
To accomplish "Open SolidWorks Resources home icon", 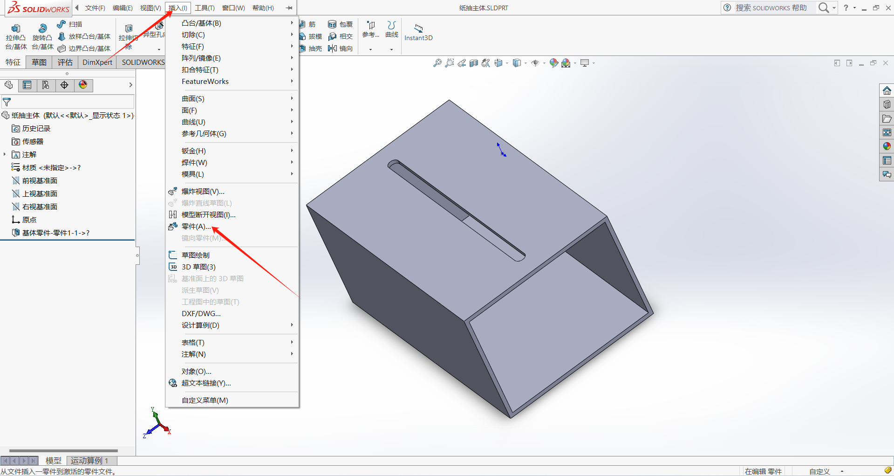I will coord(887,90).
